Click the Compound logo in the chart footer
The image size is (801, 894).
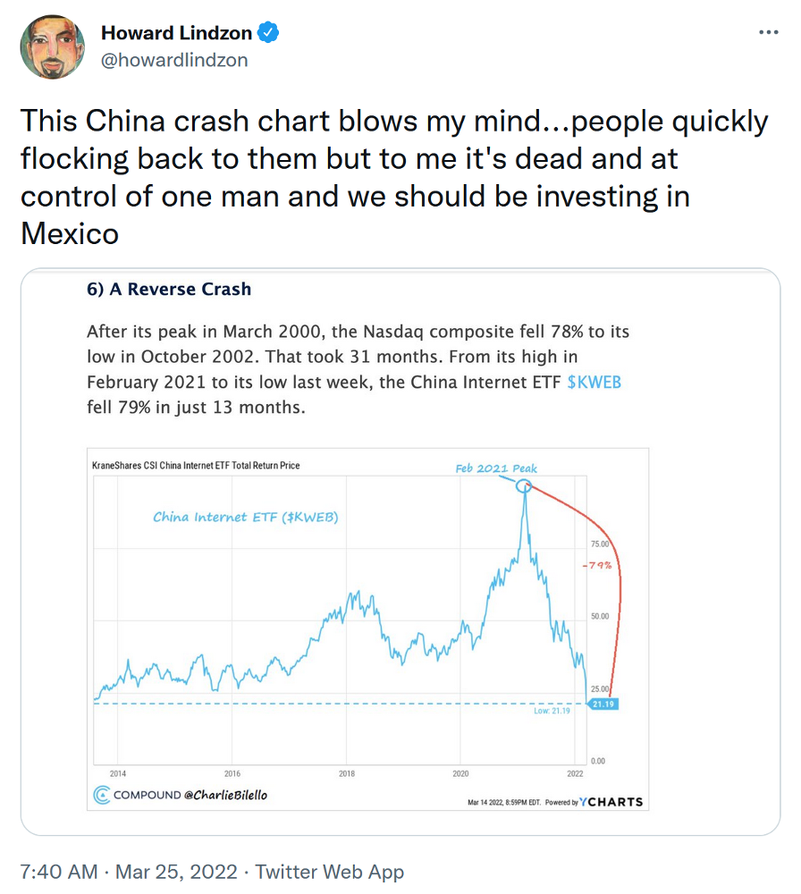[101, 795]
